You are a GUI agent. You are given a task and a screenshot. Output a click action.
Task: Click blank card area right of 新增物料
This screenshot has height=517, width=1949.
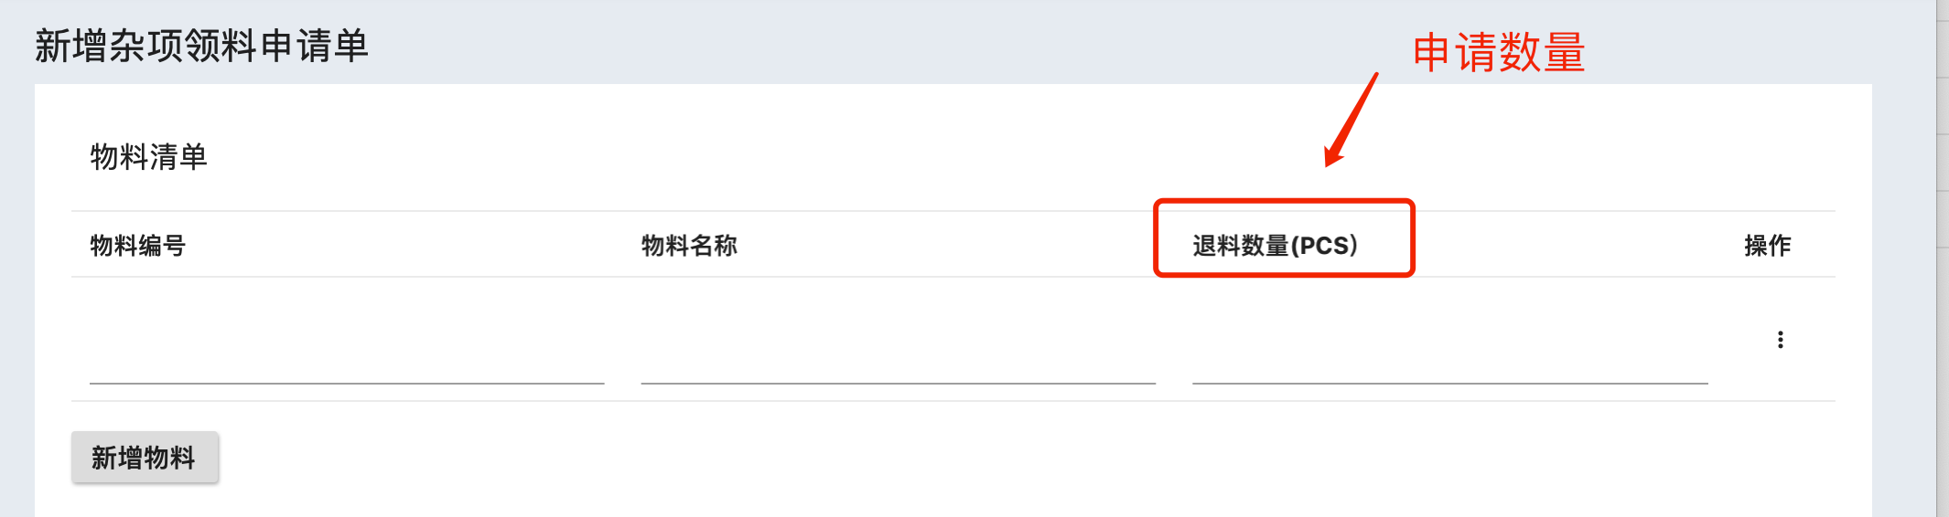pos(1007,459)
